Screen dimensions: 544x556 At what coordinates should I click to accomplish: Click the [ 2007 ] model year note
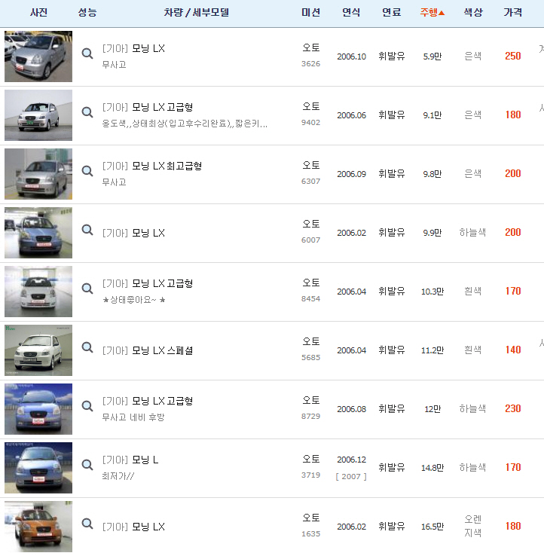(351, 477)
